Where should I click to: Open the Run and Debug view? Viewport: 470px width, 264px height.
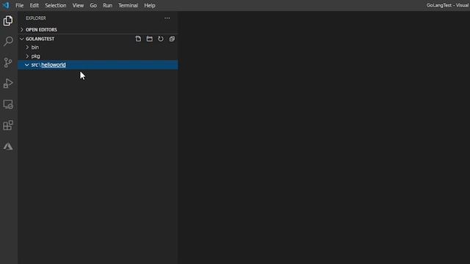pos(8,83)
